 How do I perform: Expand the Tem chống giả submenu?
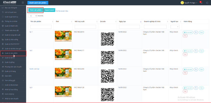[23, 80]
